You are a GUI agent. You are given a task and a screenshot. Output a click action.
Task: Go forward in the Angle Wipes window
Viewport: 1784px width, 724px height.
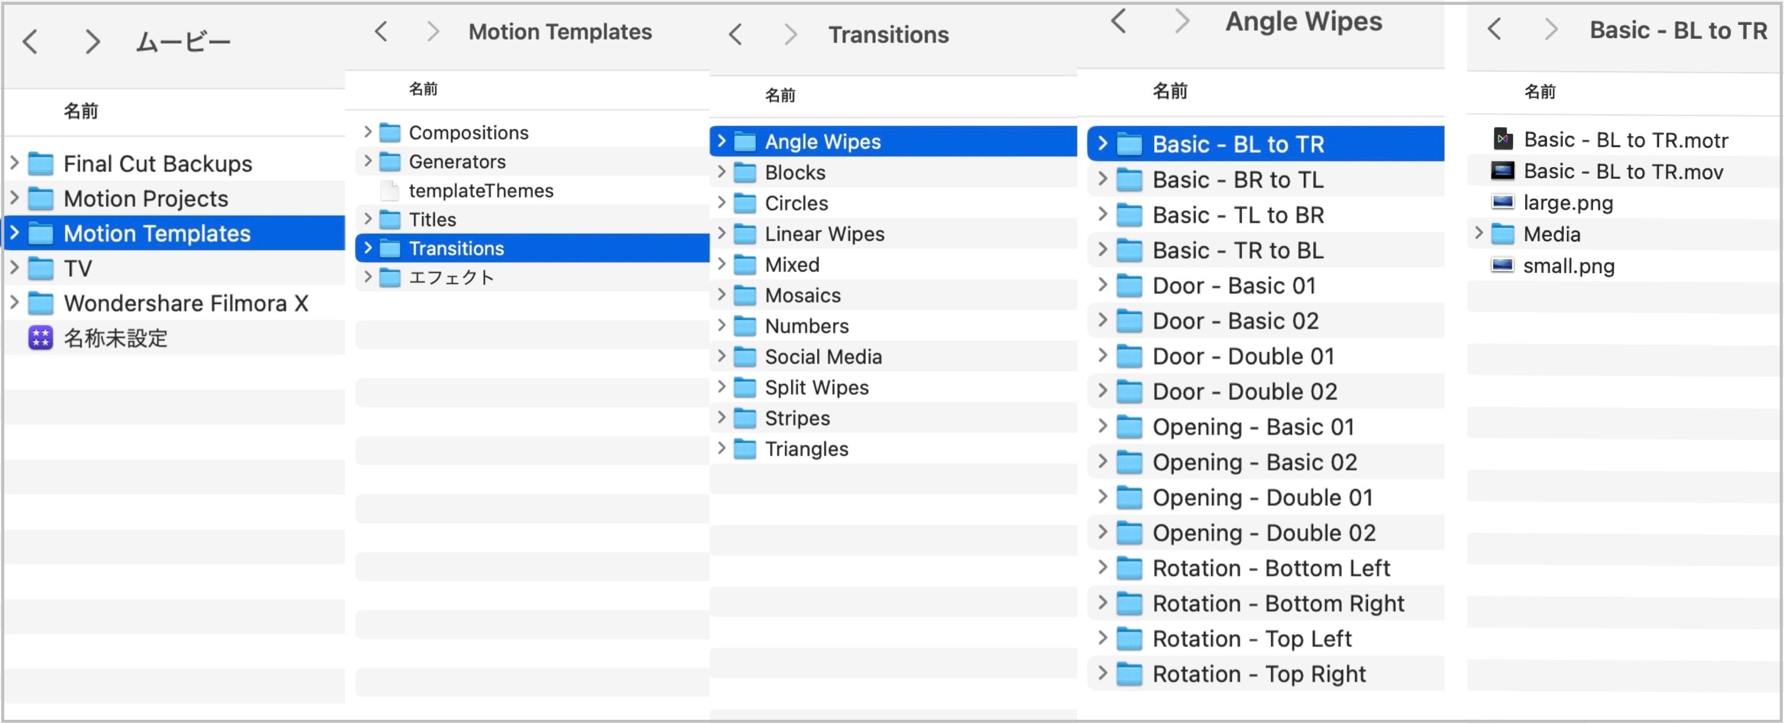coord(1181,21)
